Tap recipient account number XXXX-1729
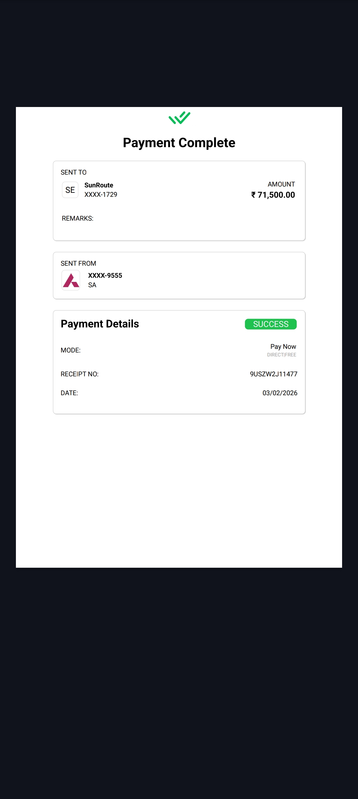This screenshot has width=358, height=799. (x=101, y=194)
